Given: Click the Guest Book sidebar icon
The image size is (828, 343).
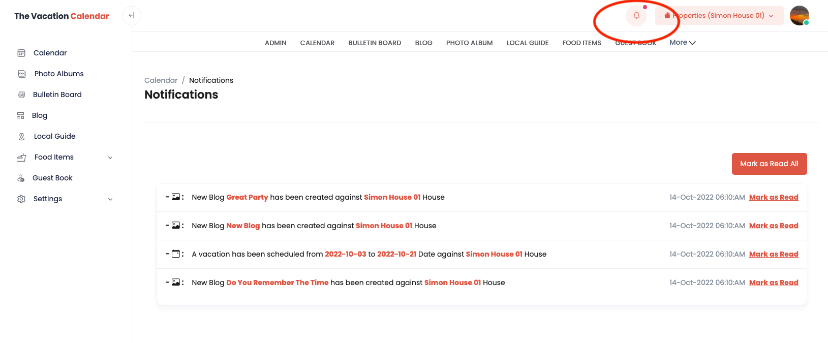Looking at the screenshot, I should pos(21,178).
